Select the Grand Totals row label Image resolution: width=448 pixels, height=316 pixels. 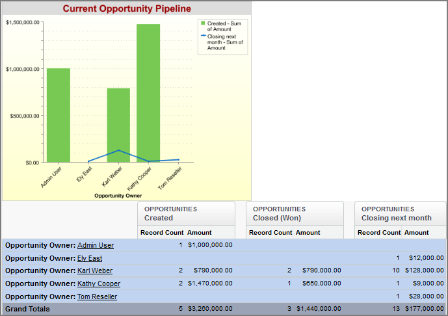(27, 309)
